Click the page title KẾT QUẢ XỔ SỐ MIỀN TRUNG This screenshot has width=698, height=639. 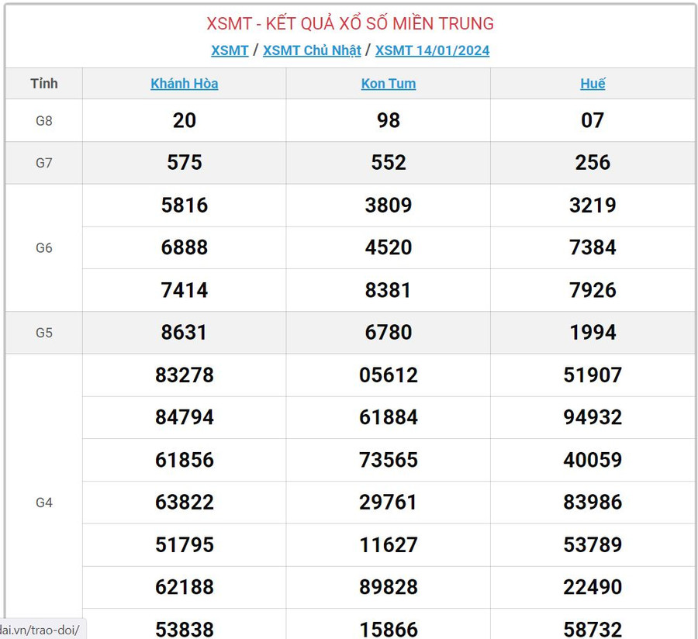click(x=350, y=24)
